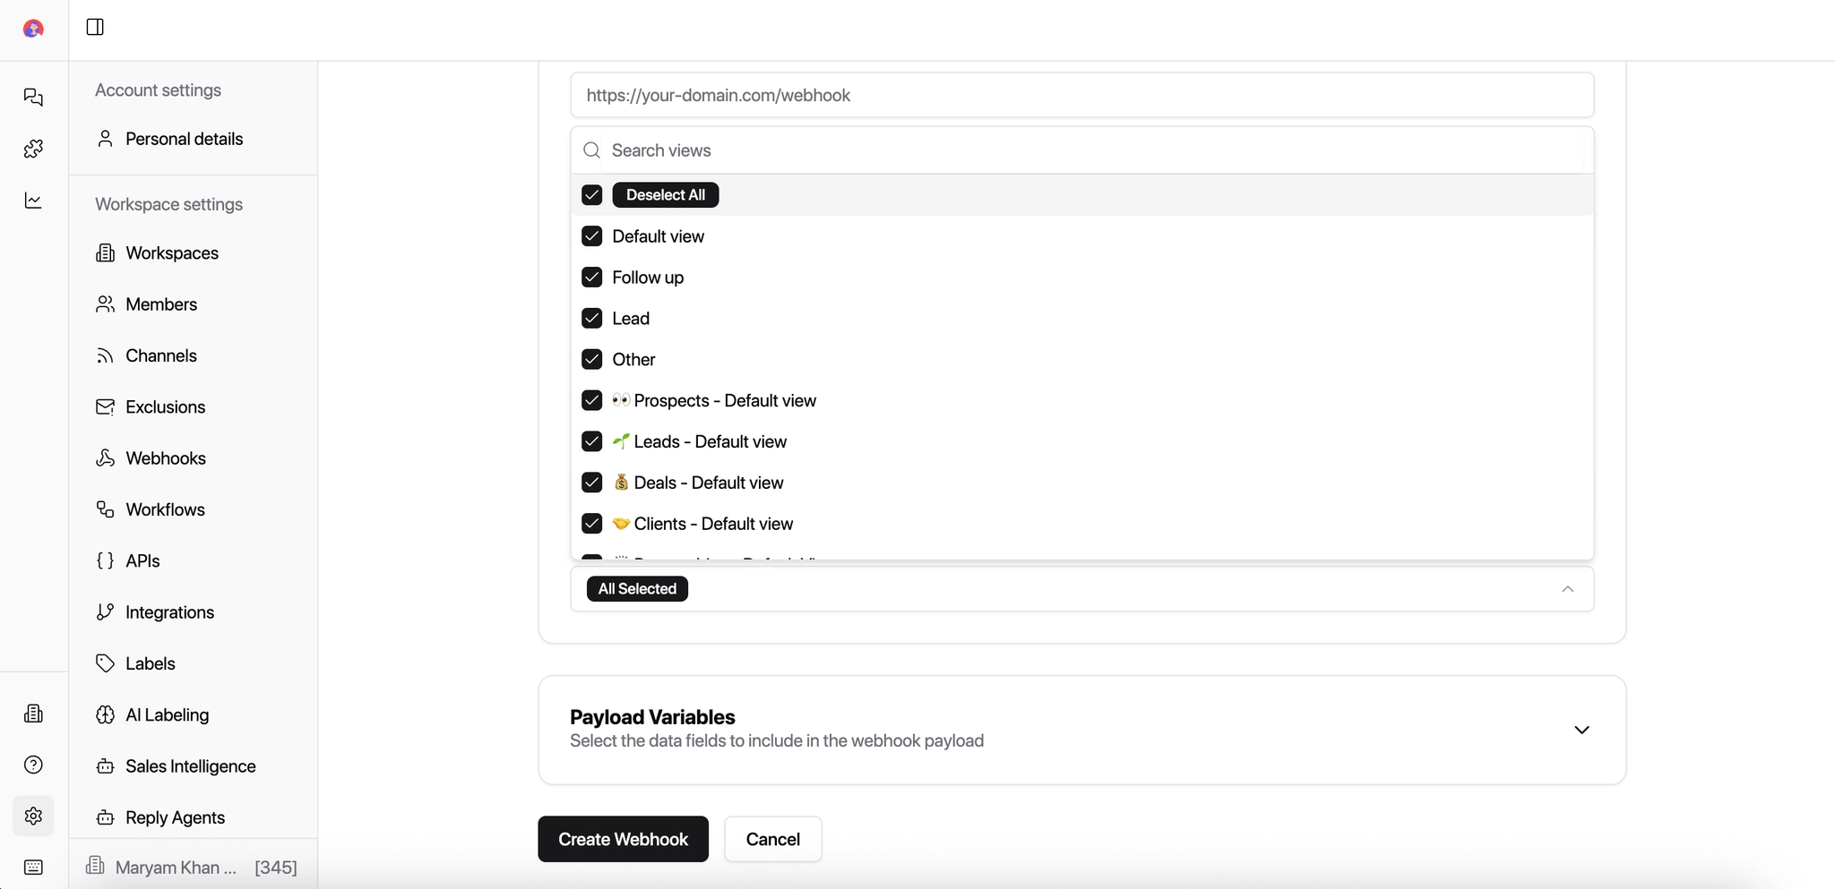
Task: Open the analytics chart icon in sidebar
Action: 33,200
